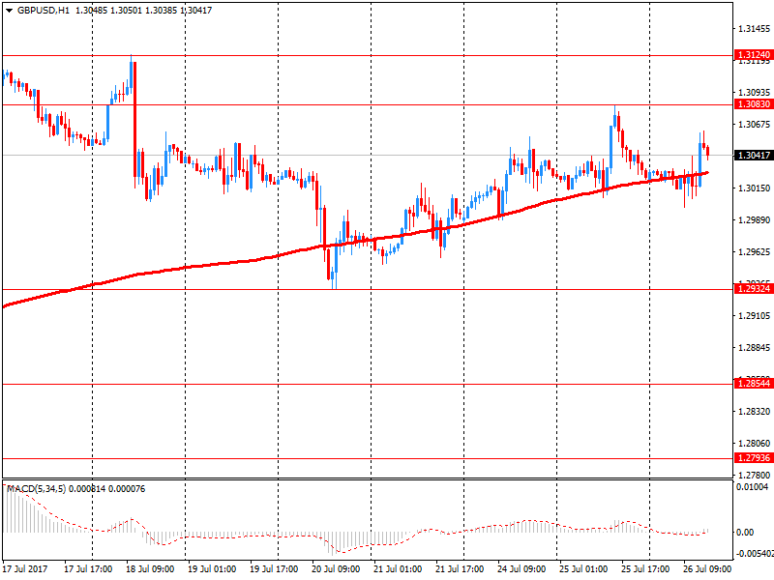Select the current price label 1.30417

[754, 156]
